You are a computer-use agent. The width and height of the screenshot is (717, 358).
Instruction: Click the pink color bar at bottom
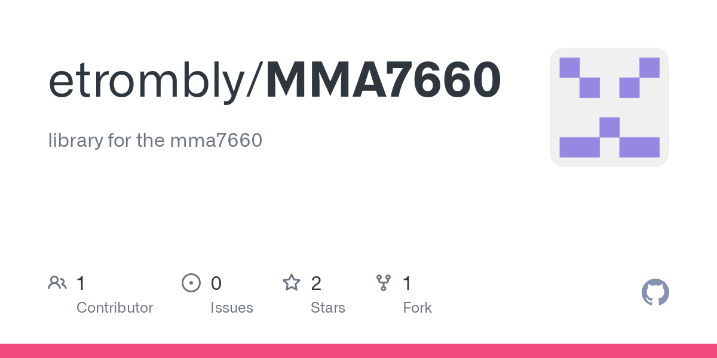[x=358, y=351]
